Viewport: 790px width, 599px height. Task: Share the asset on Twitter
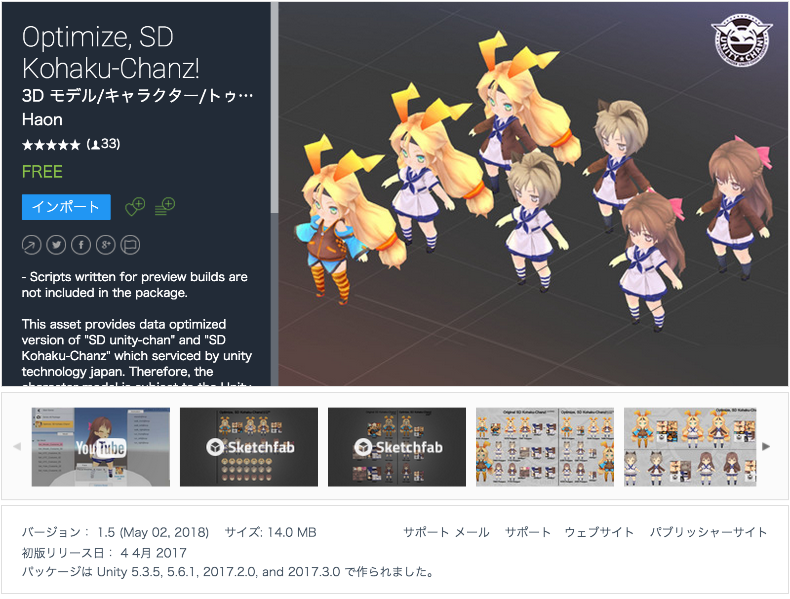point(56,244)
